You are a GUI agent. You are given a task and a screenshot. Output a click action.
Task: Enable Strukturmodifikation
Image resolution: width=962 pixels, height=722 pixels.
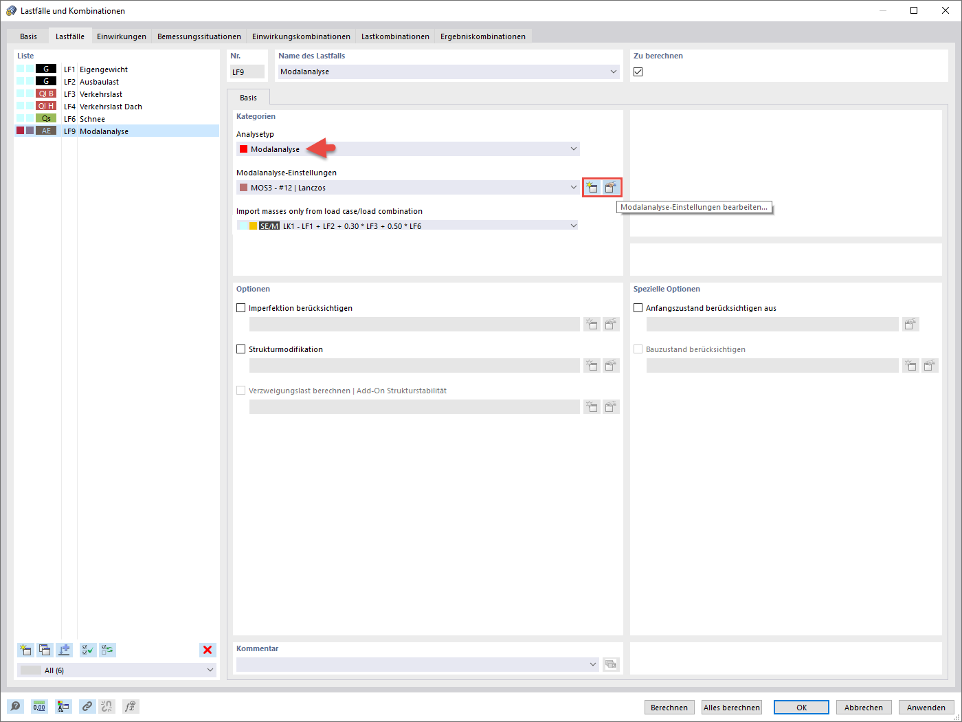pyautogui.click(x=240, y=349)
